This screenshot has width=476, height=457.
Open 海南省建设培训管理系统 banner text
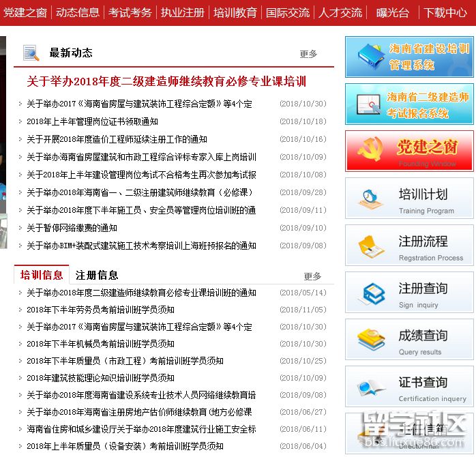(x=429, y=57)
